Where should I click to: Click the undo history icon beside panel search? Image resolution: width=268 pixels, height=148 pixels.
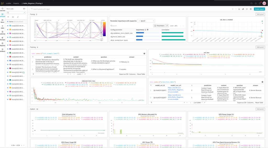236,9
